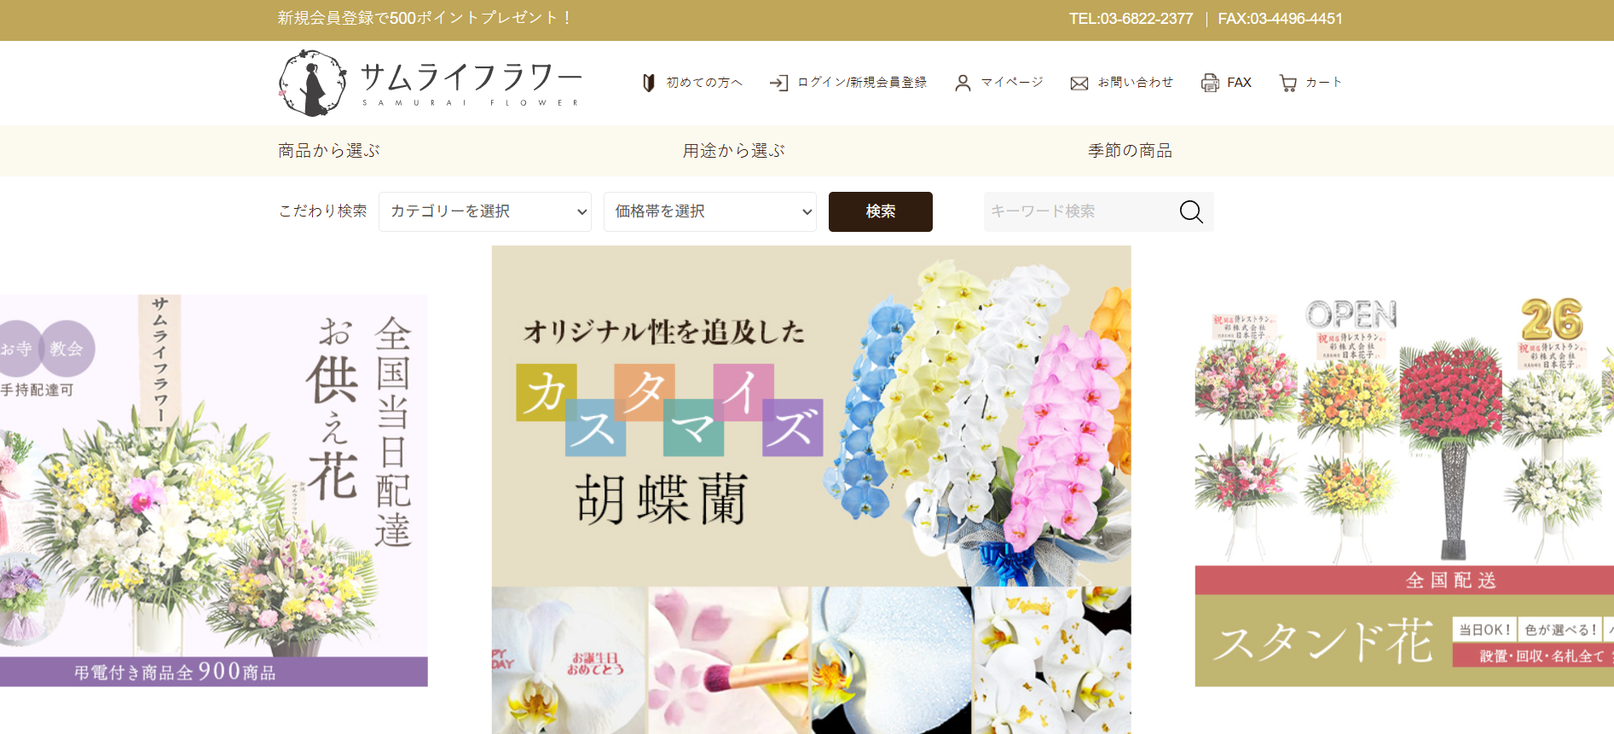Click the magnifier keyword search icon
Viewport: 1614px width, 734px height.
(1191, 211)
